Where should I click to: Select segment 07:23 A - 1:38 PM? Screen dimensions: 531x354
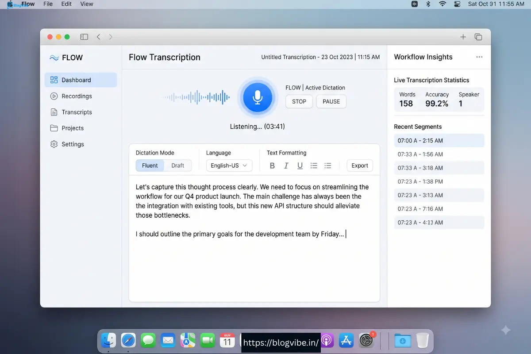pos(439,181)
